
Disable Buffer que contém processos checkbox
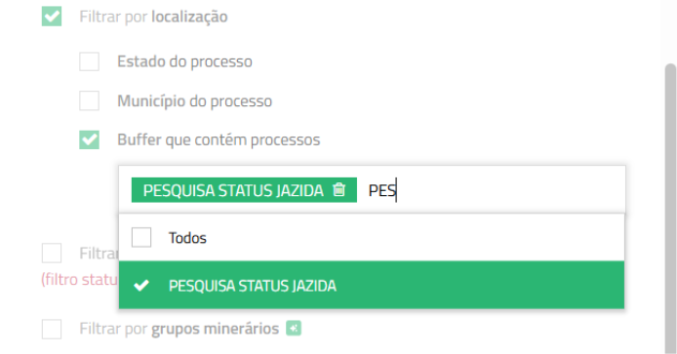89,139
